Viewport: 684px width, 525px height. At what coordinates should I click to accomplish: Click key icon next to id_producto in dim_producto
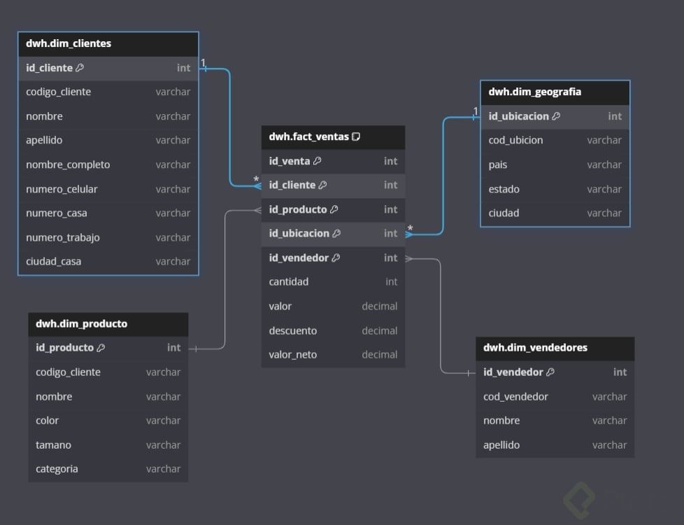tap(101, 348)
